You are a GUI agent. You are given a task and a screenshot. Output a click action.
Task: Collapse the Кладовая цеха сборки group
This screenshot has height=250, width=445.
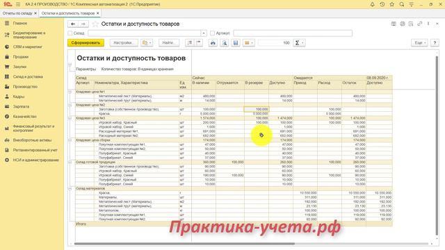pos(70,140)
